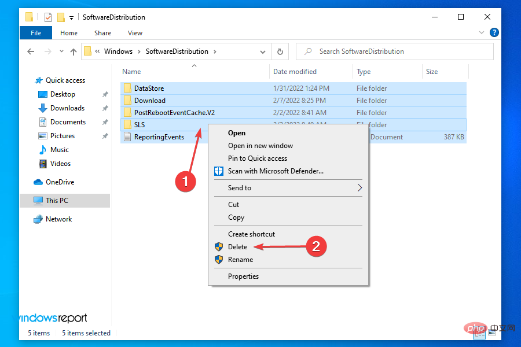Create a new folder via quick access toolbar icon
521x347 pixels.
tap(60, 17)
